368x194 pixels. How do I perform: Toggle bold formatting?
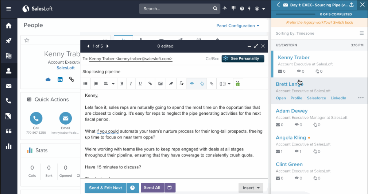121,83
